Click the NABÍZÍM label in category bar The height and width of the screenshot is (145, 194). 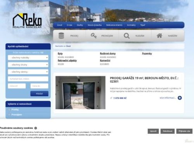click(x=173, y=36)
